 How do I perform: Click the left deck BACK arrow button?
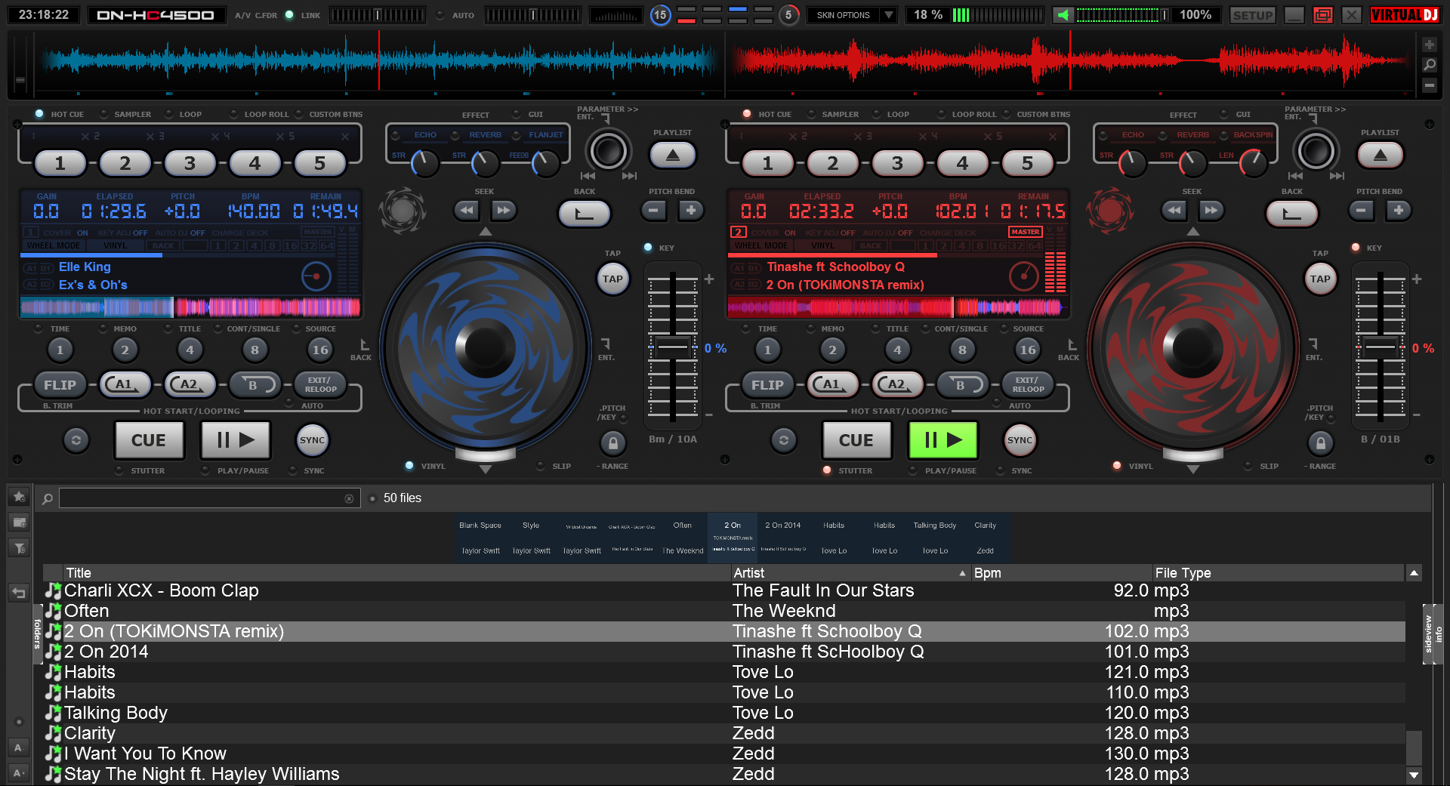[x=584, y=214]
